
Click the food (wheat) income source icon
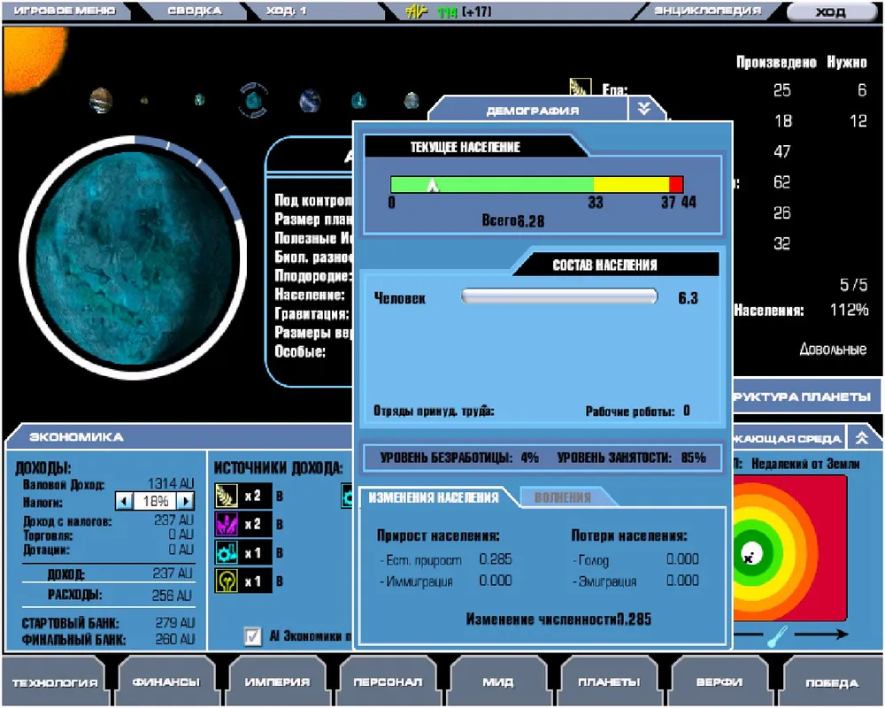pos(227,496)
